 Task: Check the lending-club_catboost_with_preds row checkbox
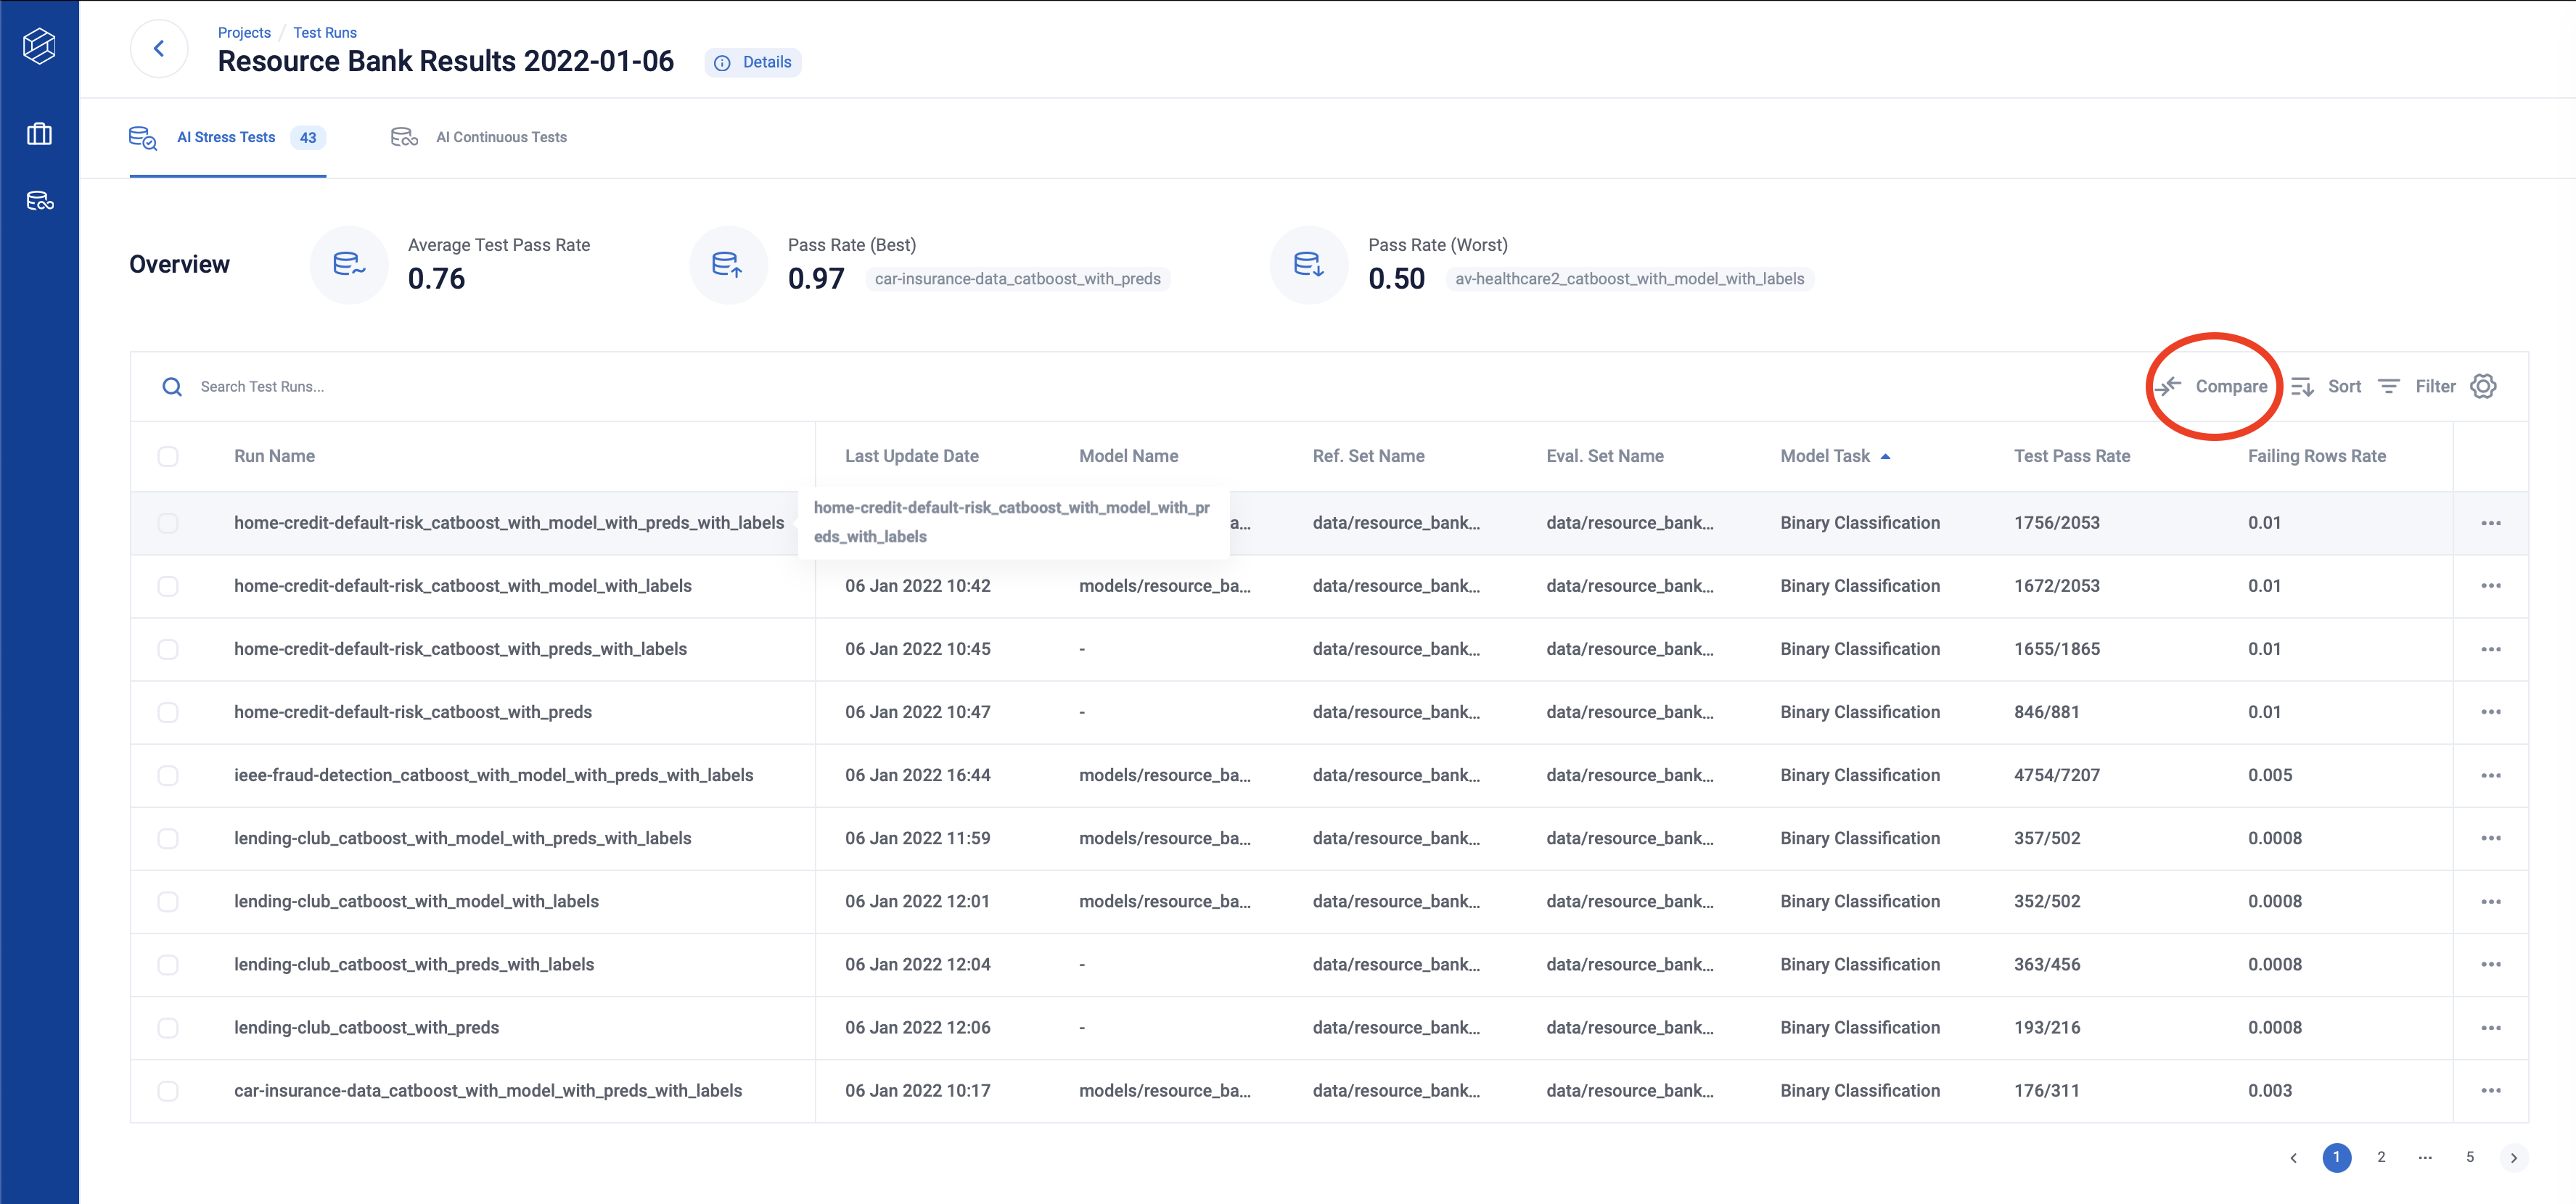tap(168, 1028)
